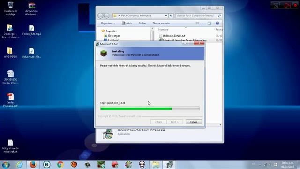300x169 pixels.
Task: Open the volume speaker tray icon
Action: pyautogui.click(x=270, y=165)
